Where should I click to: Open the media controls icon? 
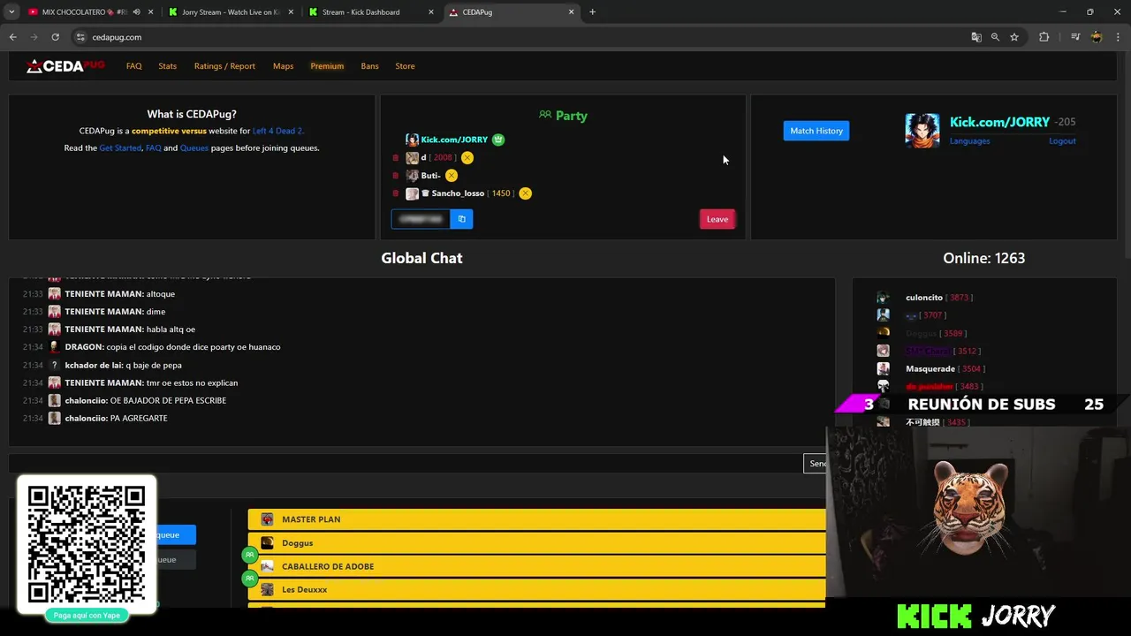[1075, 37]
